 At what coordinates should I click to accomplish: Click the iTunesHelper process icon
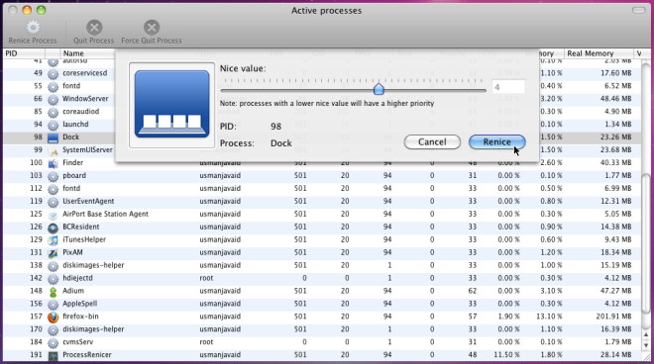pyautogui.click(x=53, y=240)
